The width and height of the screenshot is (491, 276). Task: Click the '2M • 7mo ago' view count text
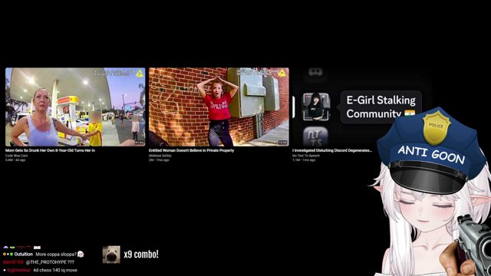tap(159, 160)
